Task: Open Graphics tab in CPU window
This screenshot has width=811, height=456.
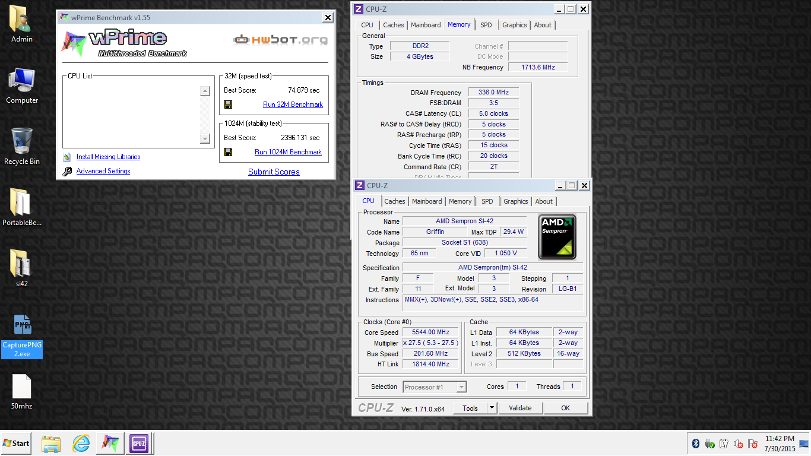Action: coord(515,201)
